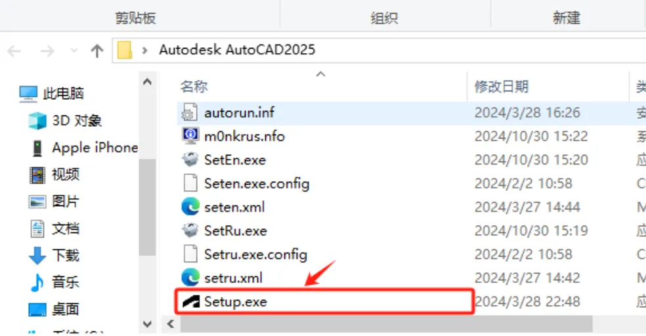Select Apple iPhone label in navigation pane
The image size is (646, 336).
[95, 148]
